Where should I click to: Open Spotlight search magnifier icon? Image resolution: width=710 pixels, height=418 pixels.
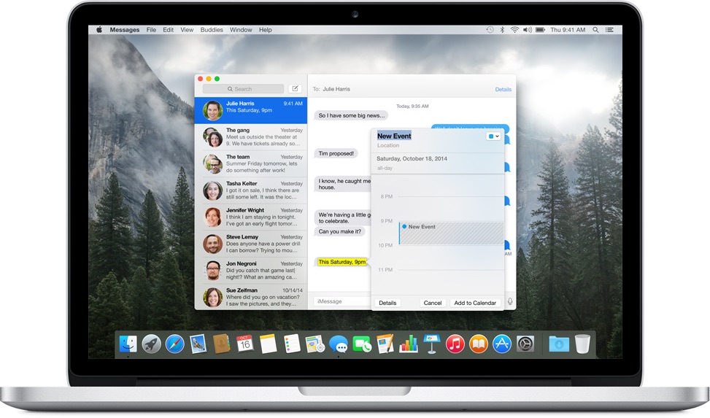click(596, 29)
